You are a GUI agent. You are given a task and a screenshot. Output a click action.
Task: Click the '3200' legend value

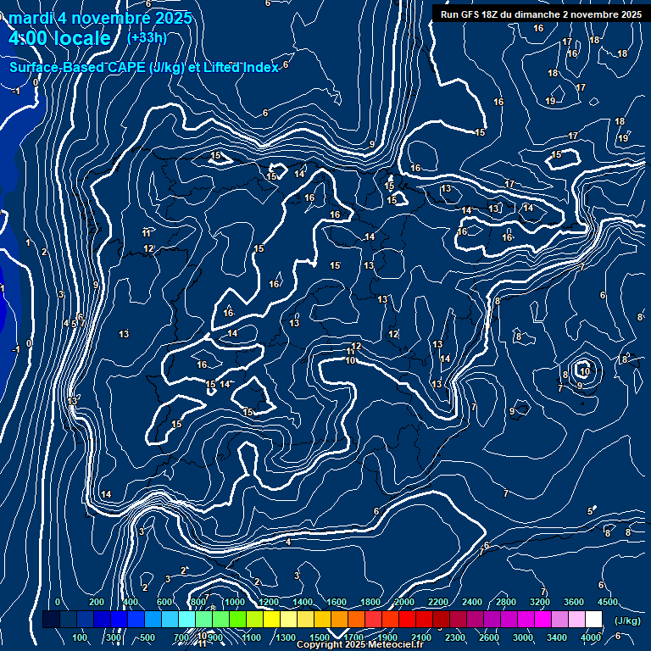click(540, 602)
